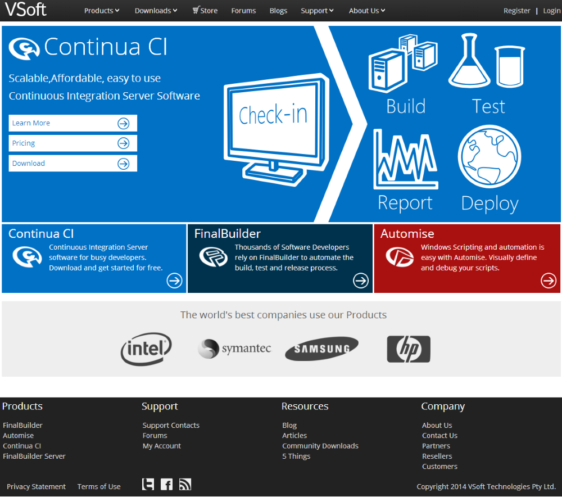Click the Continua CI banner logo
This screenshot has height=497, width=562.
point(24,48)
